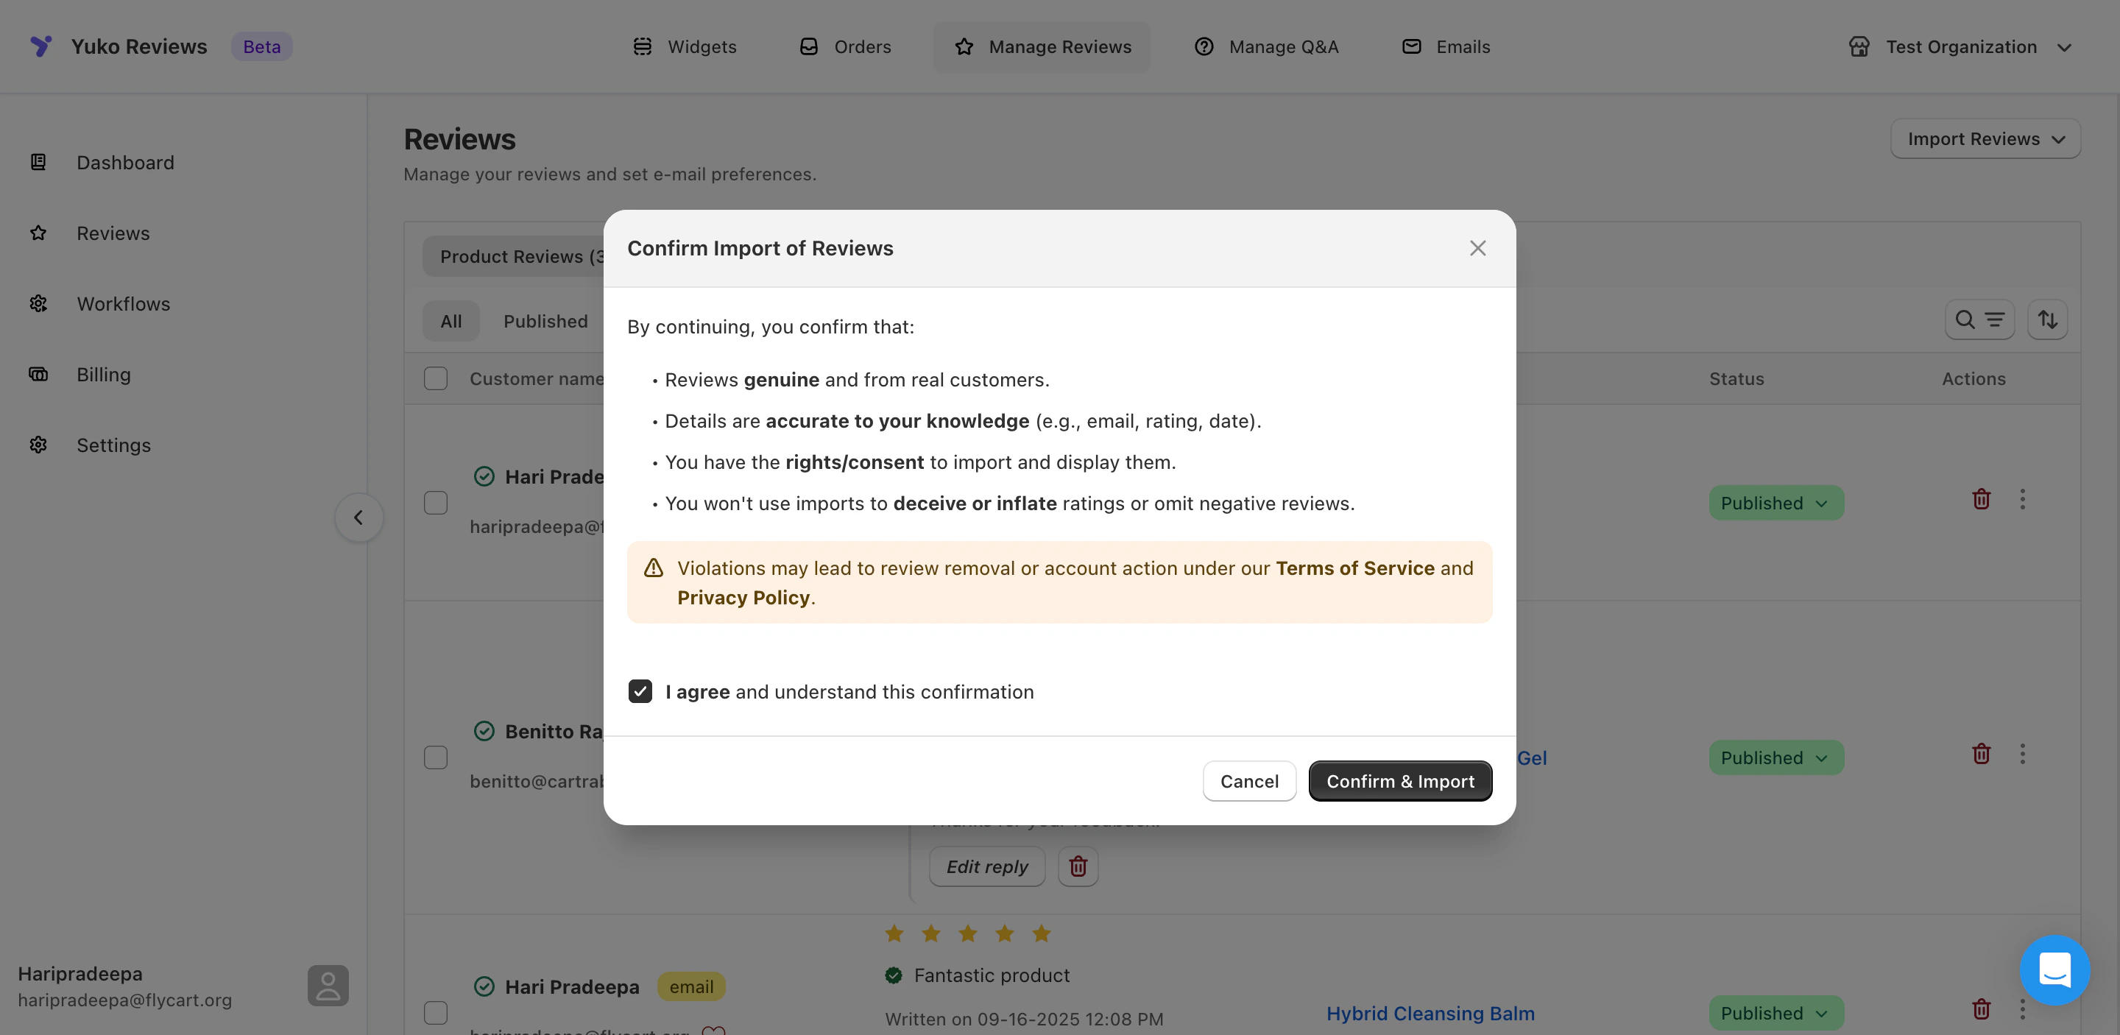Click the Confirm & Import button
The image size is (2120, 1035).
[x=1399, y=781]
